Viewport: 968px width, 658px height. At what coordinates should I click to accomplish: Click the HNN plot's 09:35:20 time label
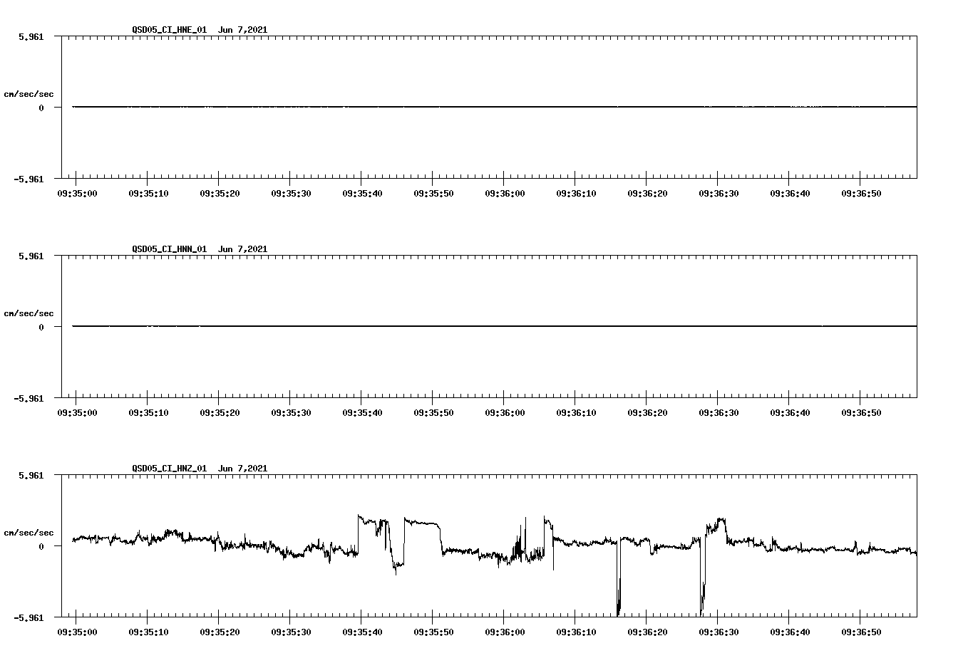pyautogui.click(x=220, y=412)
